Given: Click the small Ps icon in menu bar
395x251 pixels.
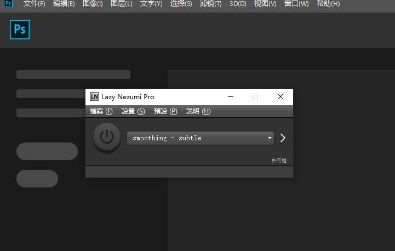Looking at the screenshot, I should 8,3.
